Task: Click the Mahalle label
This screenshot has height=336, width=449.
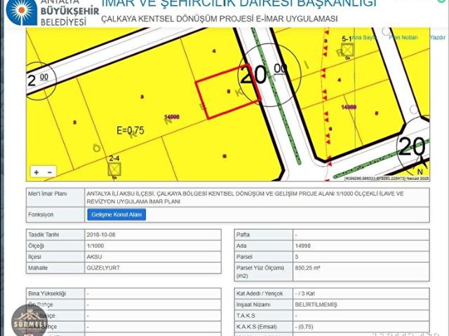Action: [x=38, y=268]
